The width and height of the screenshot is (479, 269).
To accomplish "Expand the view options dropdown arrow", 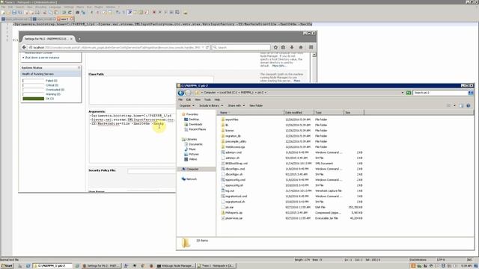I will [x=454, y=105].
